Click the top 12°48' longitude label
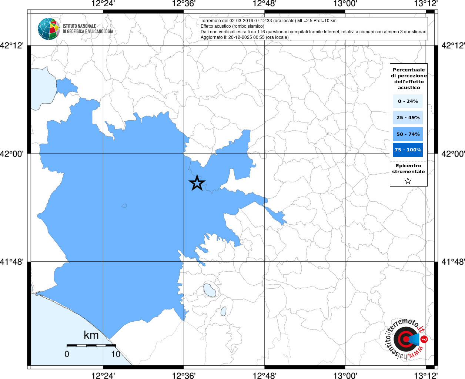The image size is (465, 379). [x=264, y=4]
